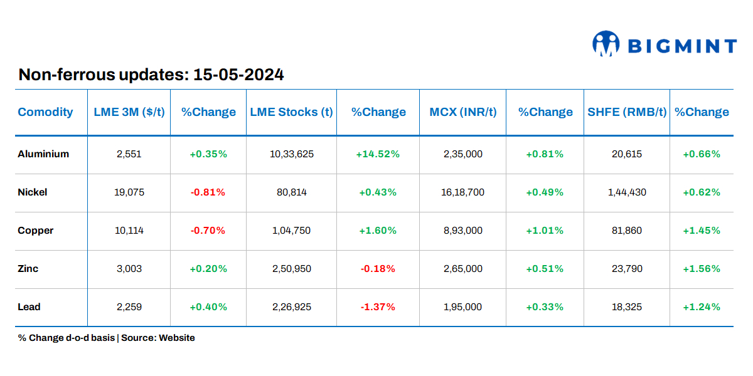Select Nickel LME 3M change -0.81%
Image resolution: width=753 pixels, height=376 pixels.
coord(208,192)
